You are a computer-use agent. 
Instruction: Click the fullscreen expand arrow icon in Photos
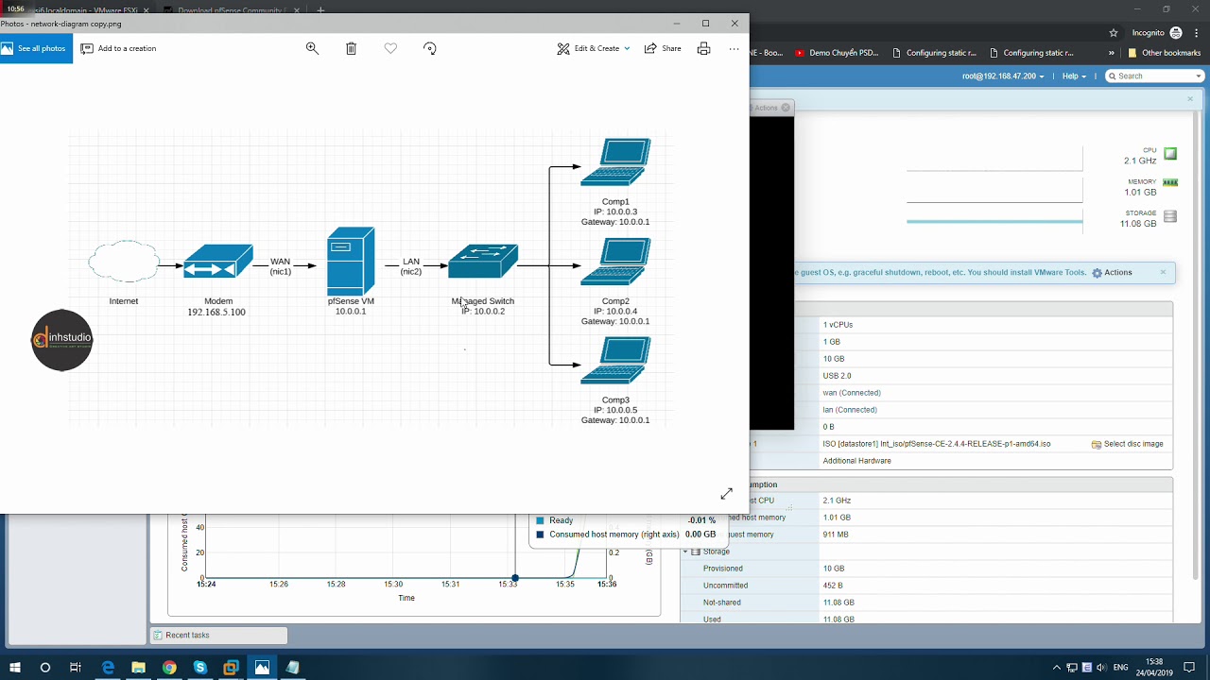pyautogui.click(x=726, y=494)
